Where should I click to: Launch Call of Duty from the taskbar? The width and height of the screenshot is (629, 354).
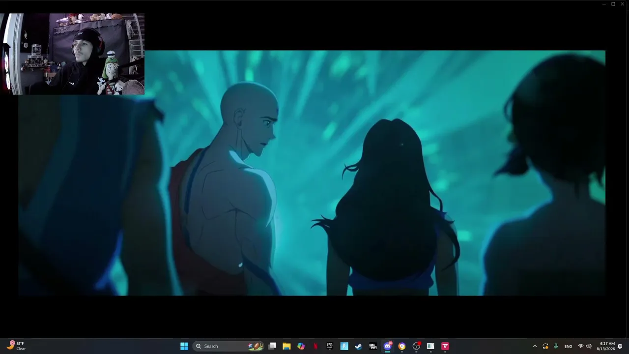point(373,346)
